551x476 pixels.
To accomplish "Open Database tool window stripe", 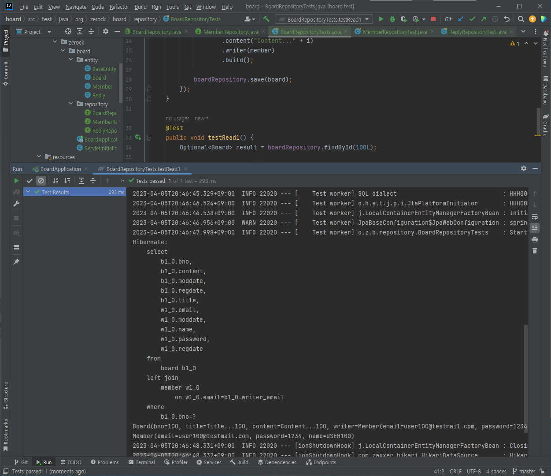I will pyautogui.click(x=546, y=90).
